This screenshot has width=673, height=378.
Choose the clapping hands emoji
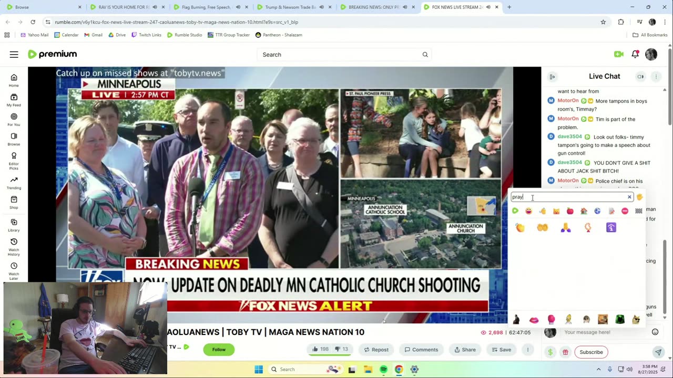(520, 227)
